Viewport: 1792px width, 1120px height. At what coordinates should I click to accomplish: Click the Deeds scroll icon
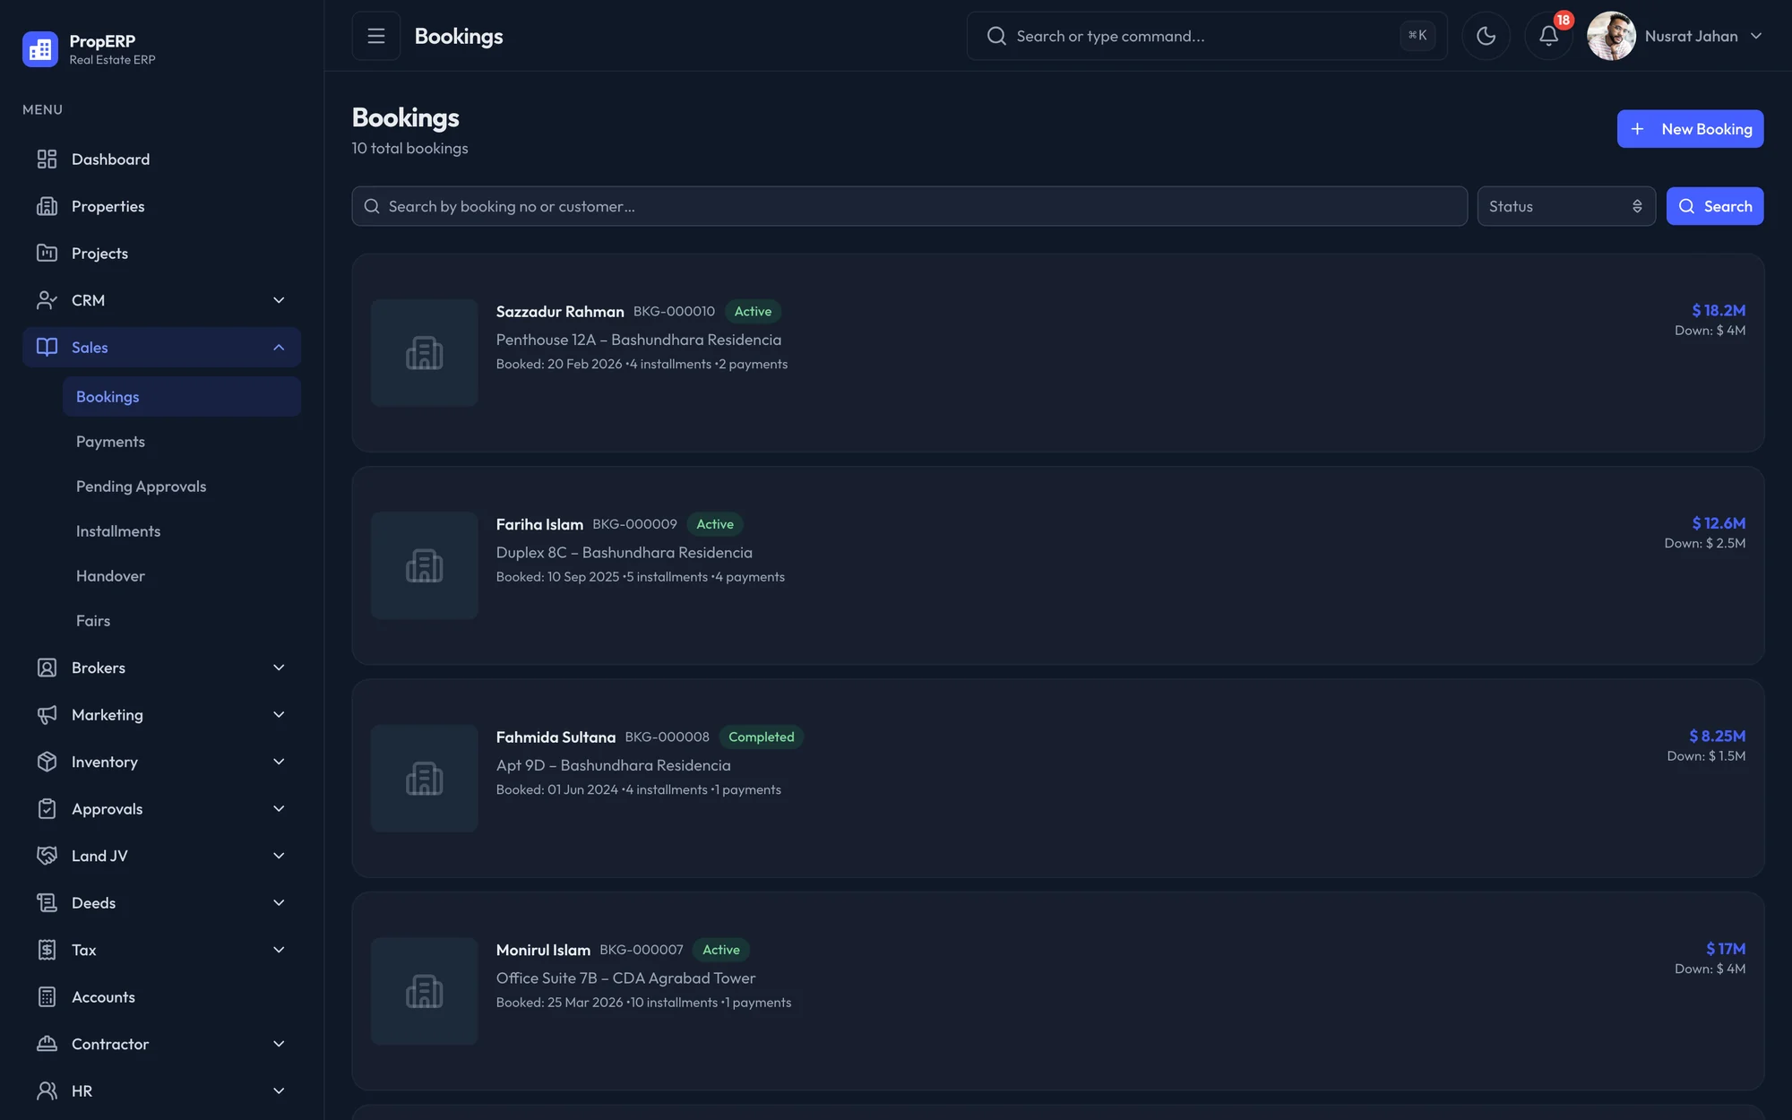[x=47, y=903]
